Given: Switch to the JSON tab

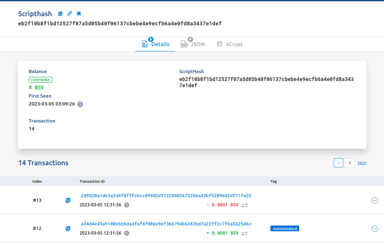Looking at the screenshot, I should (193, 44).
